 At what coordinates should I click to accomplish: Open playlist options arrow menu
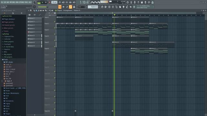tap(28, 11)
